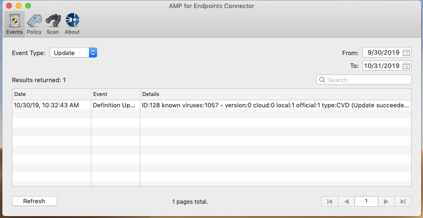423x218 pixels.
Task: Select the Definition Up... event cell
Action: point(116,105)
